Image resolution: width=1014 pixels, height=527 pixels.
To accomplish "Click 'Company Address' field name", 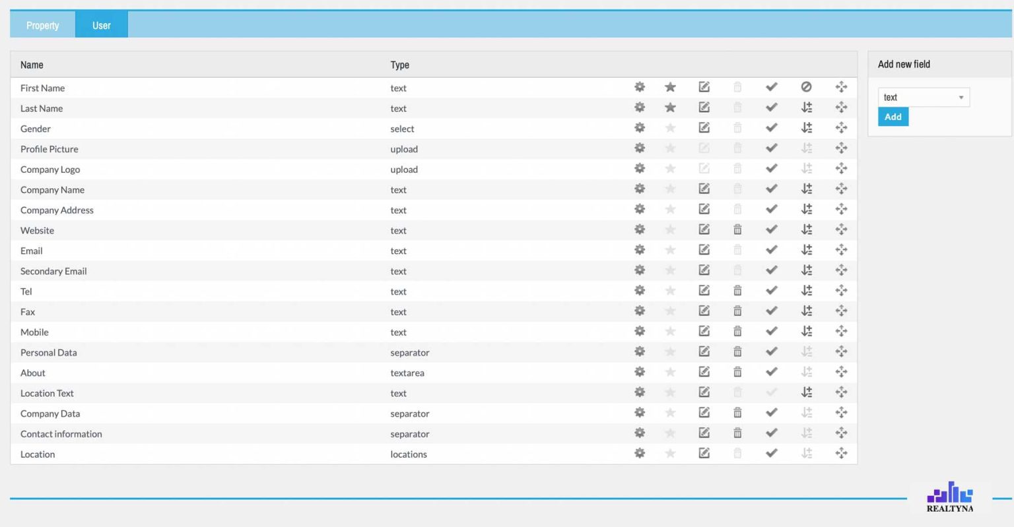I will pyautogui.click(x=57, y=210).
